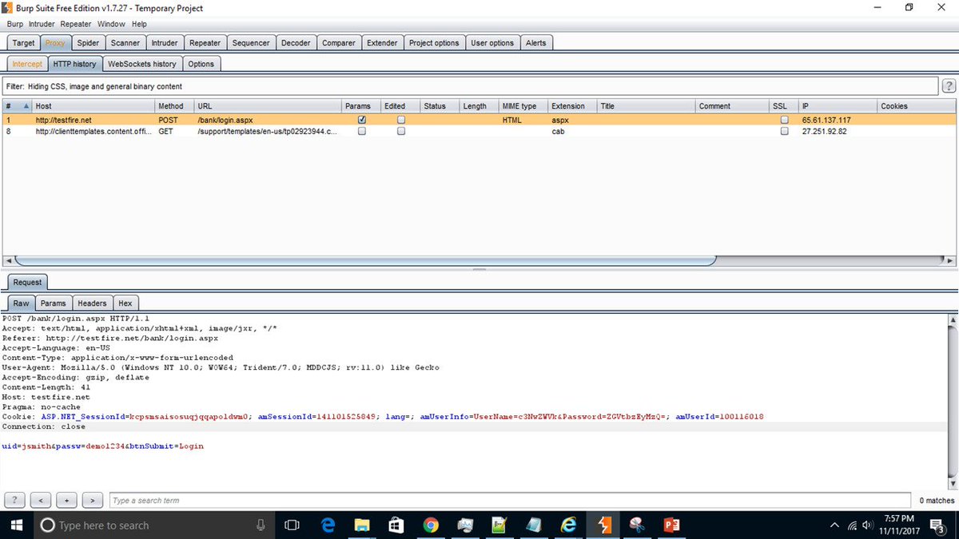Click the microphone icon in search box
The width and height of the screenshot is (959, 539).
point(261,525)
